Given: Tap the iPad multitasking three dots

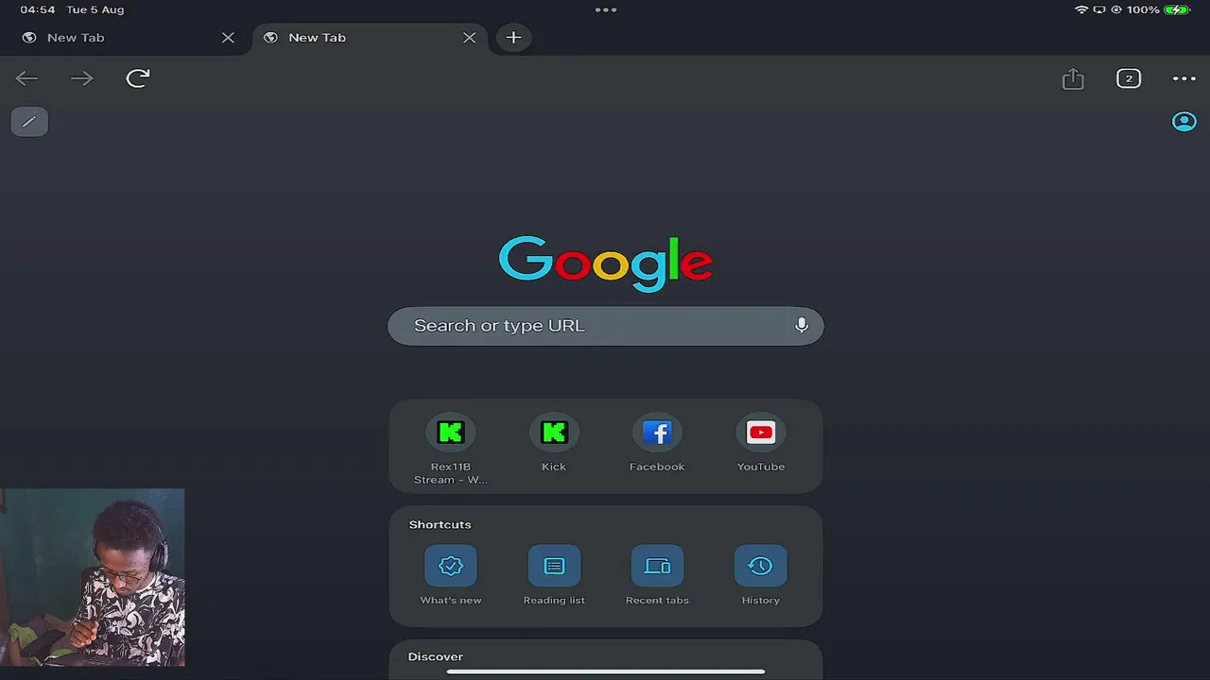Looking at the screenshot, I should [x=606, y=10].
